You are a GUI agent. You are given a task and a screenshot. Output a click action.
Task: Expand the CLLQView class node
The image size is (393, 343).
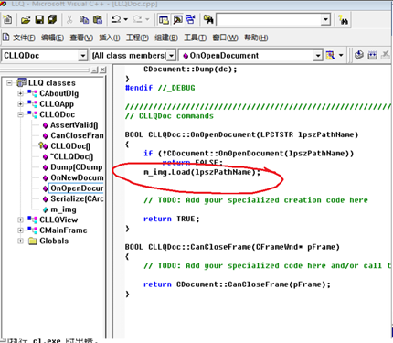point(20,220)
